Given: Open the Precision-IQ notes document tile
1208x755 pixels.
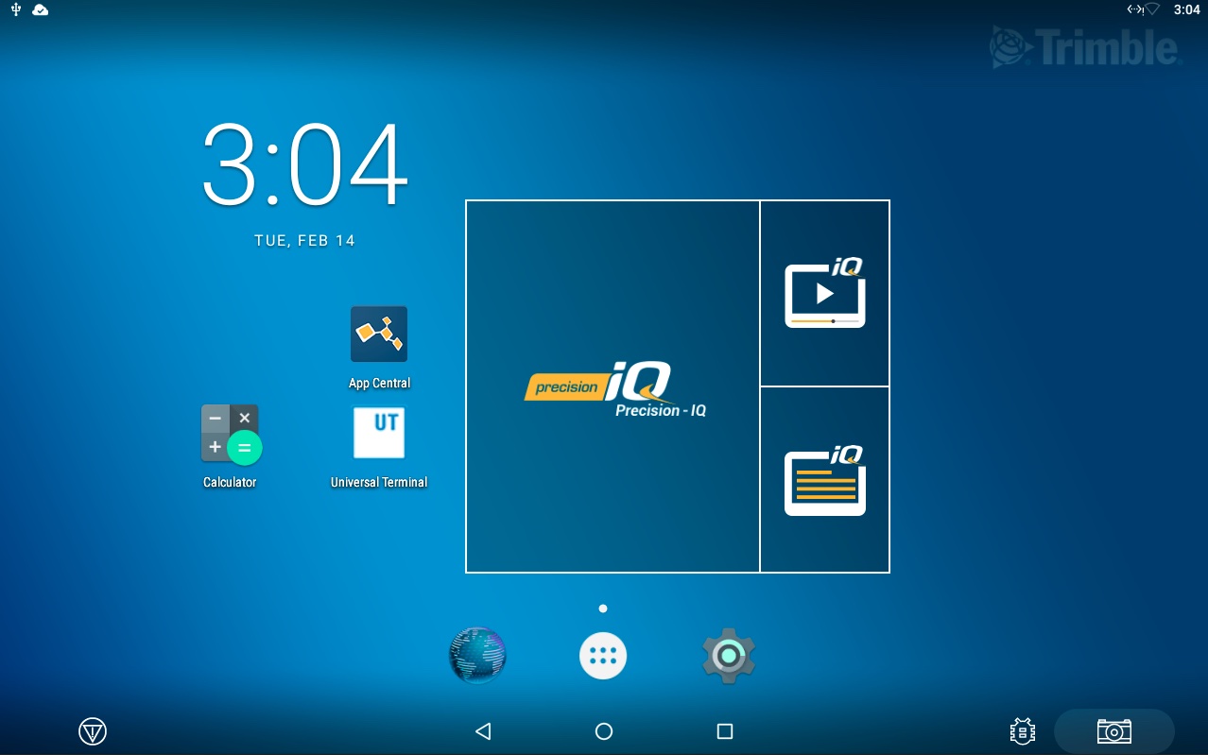Looking at the screenshot, I should pos(824,480).
